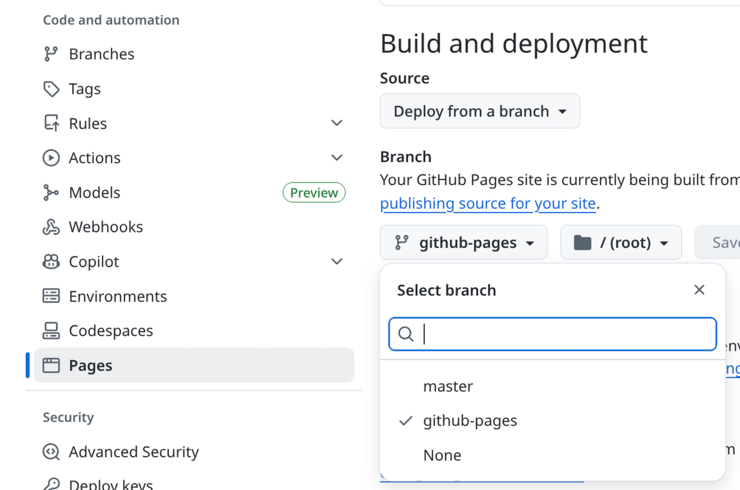740x490 pixels.
Task: Expand the Actions submenu chevron
Action: pyautogui.click(x=337, y=158)
